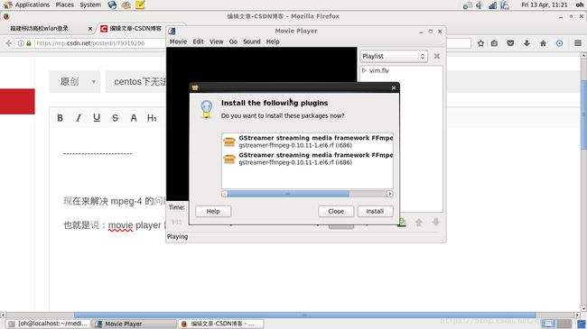
Task: Select first GStreamer ffmpeg package row
Action: point(307,142)
